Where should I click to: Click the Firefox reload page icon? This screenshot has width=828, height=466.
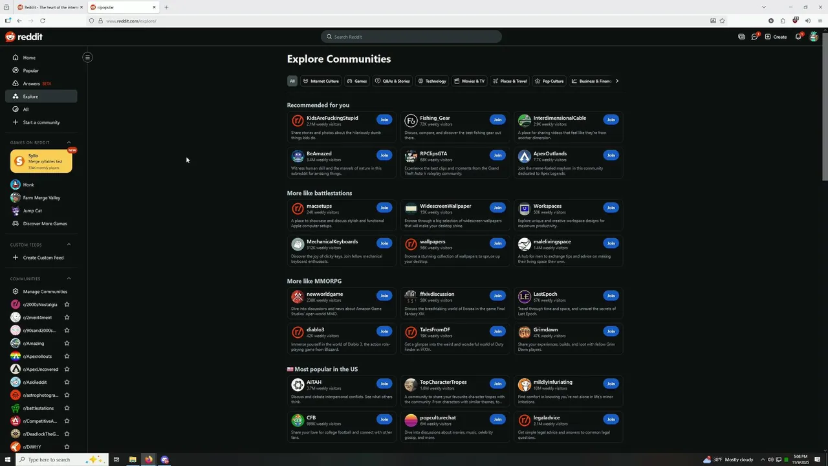[x=43, y=21]
